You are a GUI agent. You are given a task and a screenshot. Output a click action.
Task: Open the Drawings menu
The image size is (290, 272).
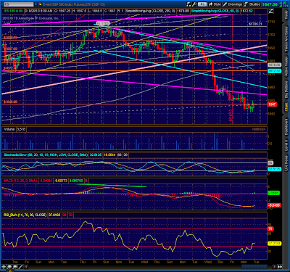coord(233,4)
